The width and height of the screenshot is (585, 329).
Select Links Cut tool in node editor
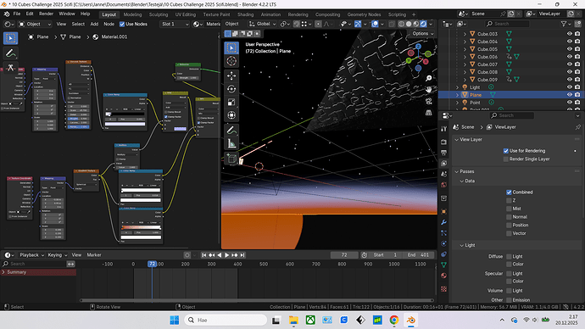click(x=10, y=68)
